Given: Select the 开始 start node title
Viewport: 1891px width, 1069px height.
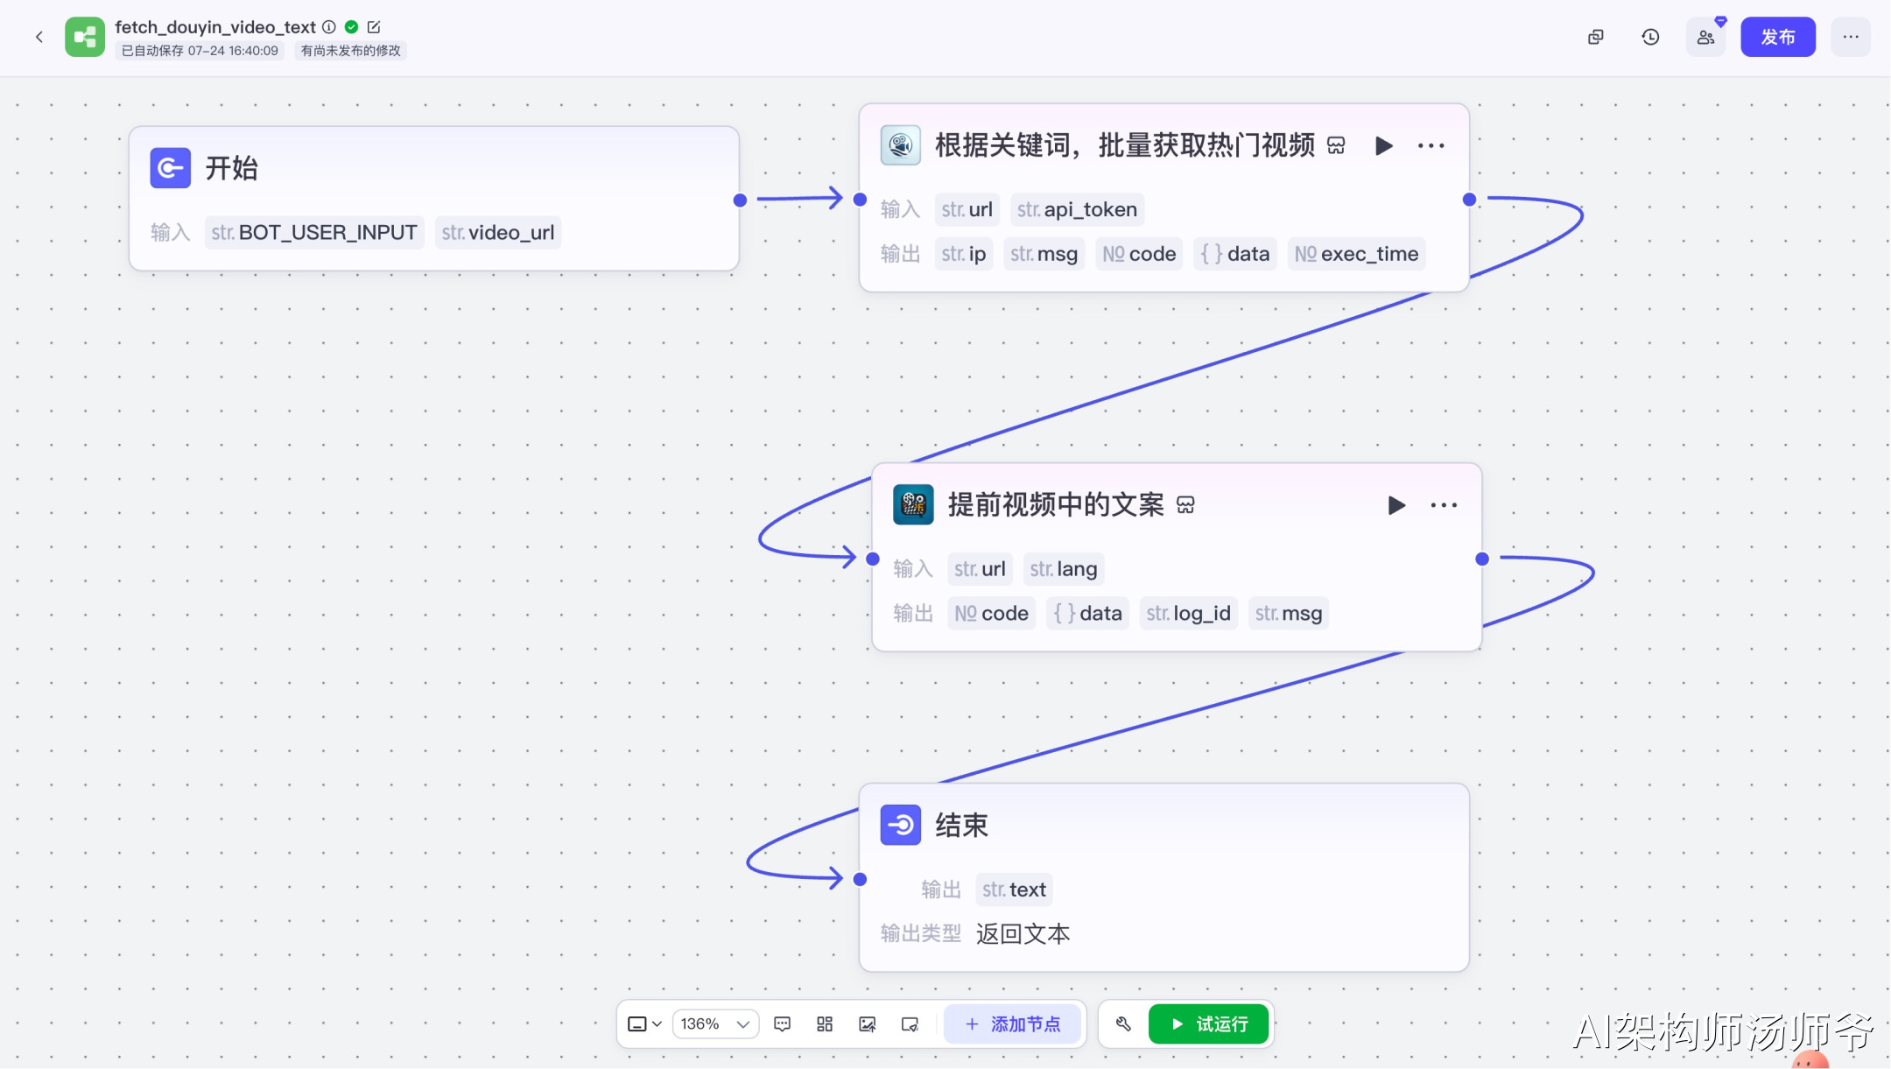Looking at the screenshot, I should click(231, 168).
